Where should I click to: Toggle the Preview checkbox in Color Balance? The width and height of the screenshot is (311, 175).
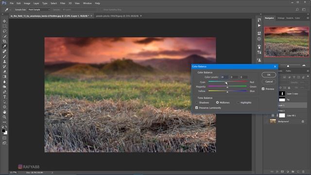coord(263,89)
